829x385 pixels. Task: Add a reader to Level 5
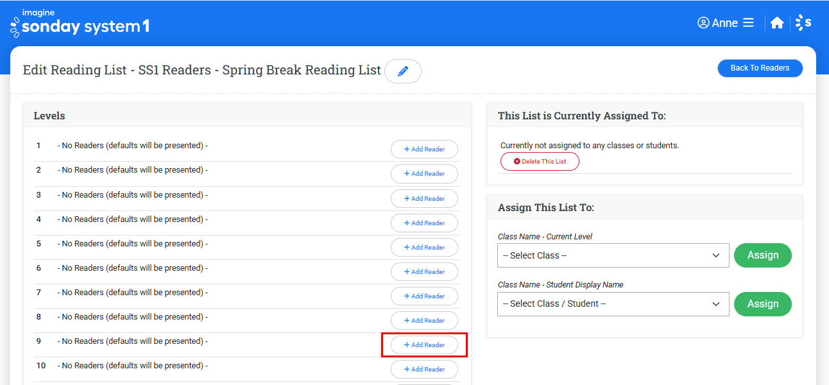tap(424, 247)
